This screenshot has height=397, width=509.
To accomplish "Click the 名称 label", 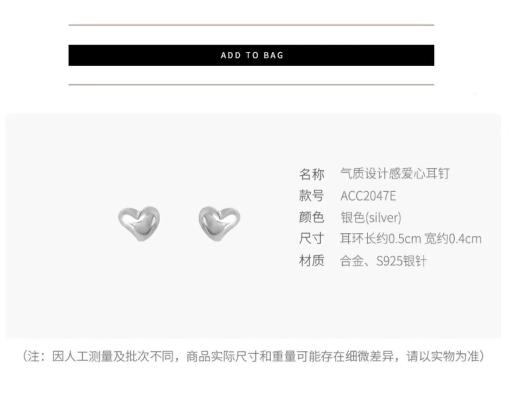I will pyautogui.click(x=312, y=174).
